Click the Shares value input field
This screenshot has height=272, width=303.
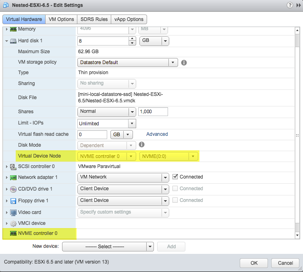pos(153,112)
